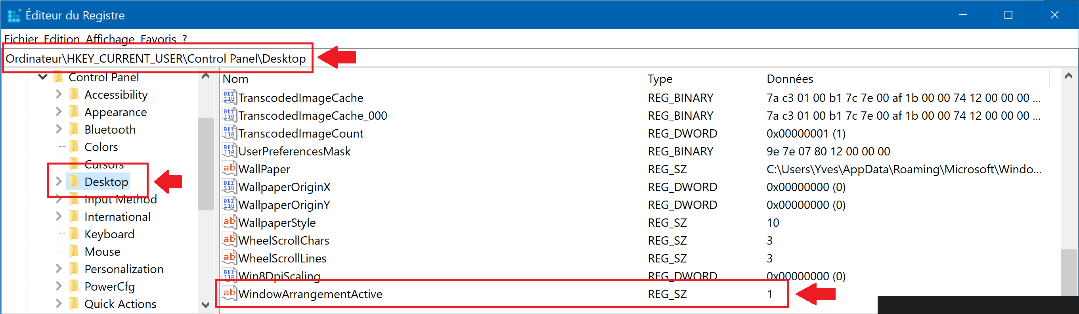Click the values pane scroll up arrow

[1069, 76]
